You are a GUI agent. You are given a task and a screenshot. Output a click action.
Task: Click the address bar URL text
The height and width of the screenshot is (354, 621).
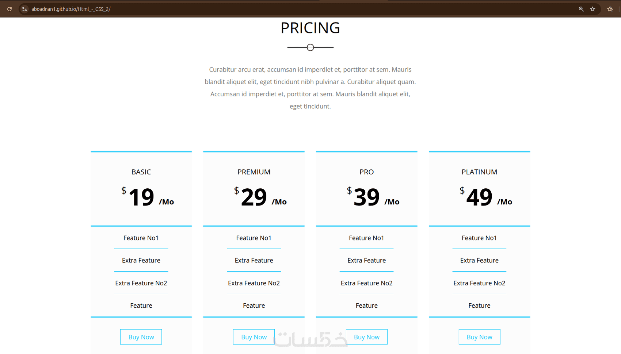coord(71,9)
